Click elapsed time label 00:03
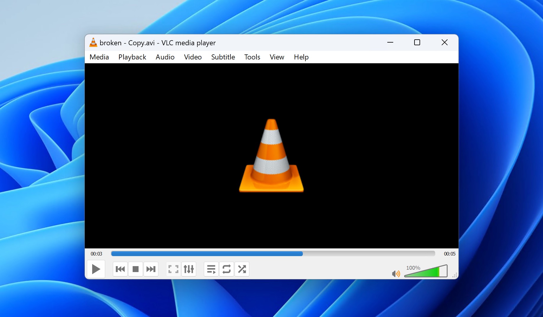This screenshot has width=543, height=317. [96, 254]
